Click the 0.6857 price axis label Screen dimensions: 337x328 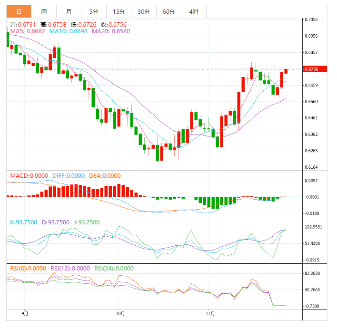pos(311,52)
